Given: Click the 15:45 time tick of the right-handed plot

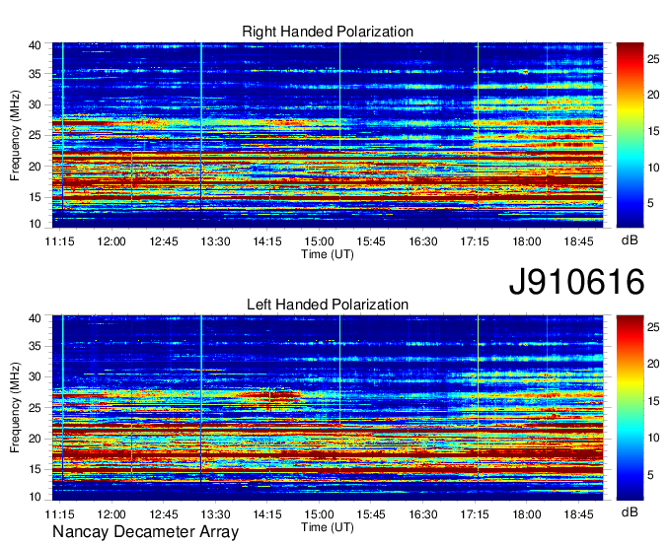Looking at the screenshot, I should 371,241.
